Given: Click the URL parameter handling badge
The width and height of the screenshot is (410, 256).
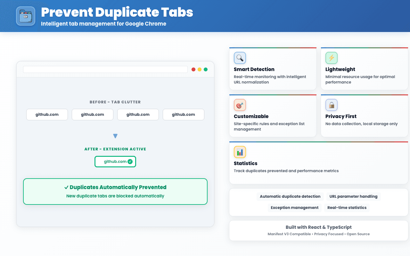Looking at the screenshot, I should point(353,196).
